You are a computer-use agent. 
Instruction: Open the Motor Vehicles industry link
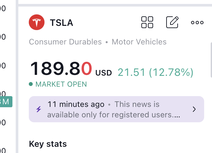pos(139,42)
